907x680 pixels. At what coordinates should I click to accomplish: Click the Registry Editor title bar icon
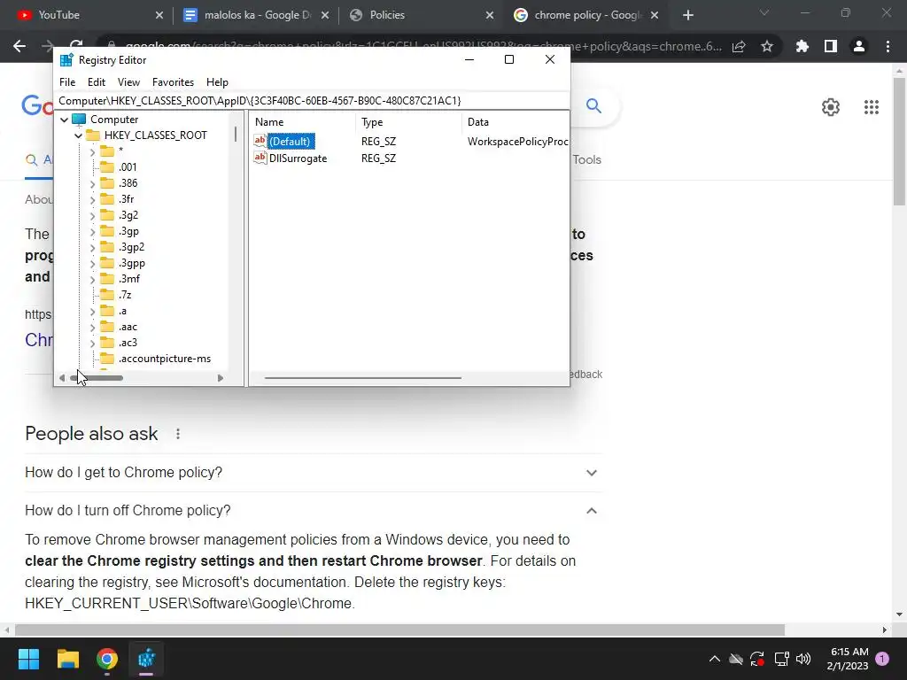click(x=66, y=60)
